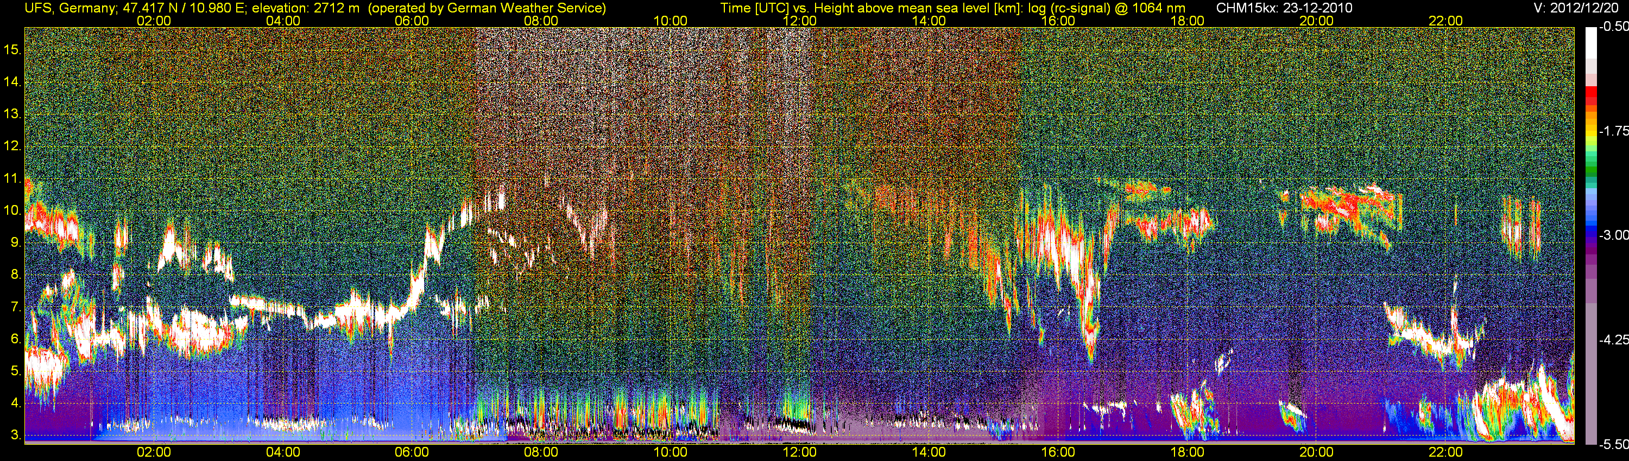Image resolution: width=1629 pixels, height=461 pixels.
Task: Click the '02:00' label on the bottom time axis
Action: point(154,453)
